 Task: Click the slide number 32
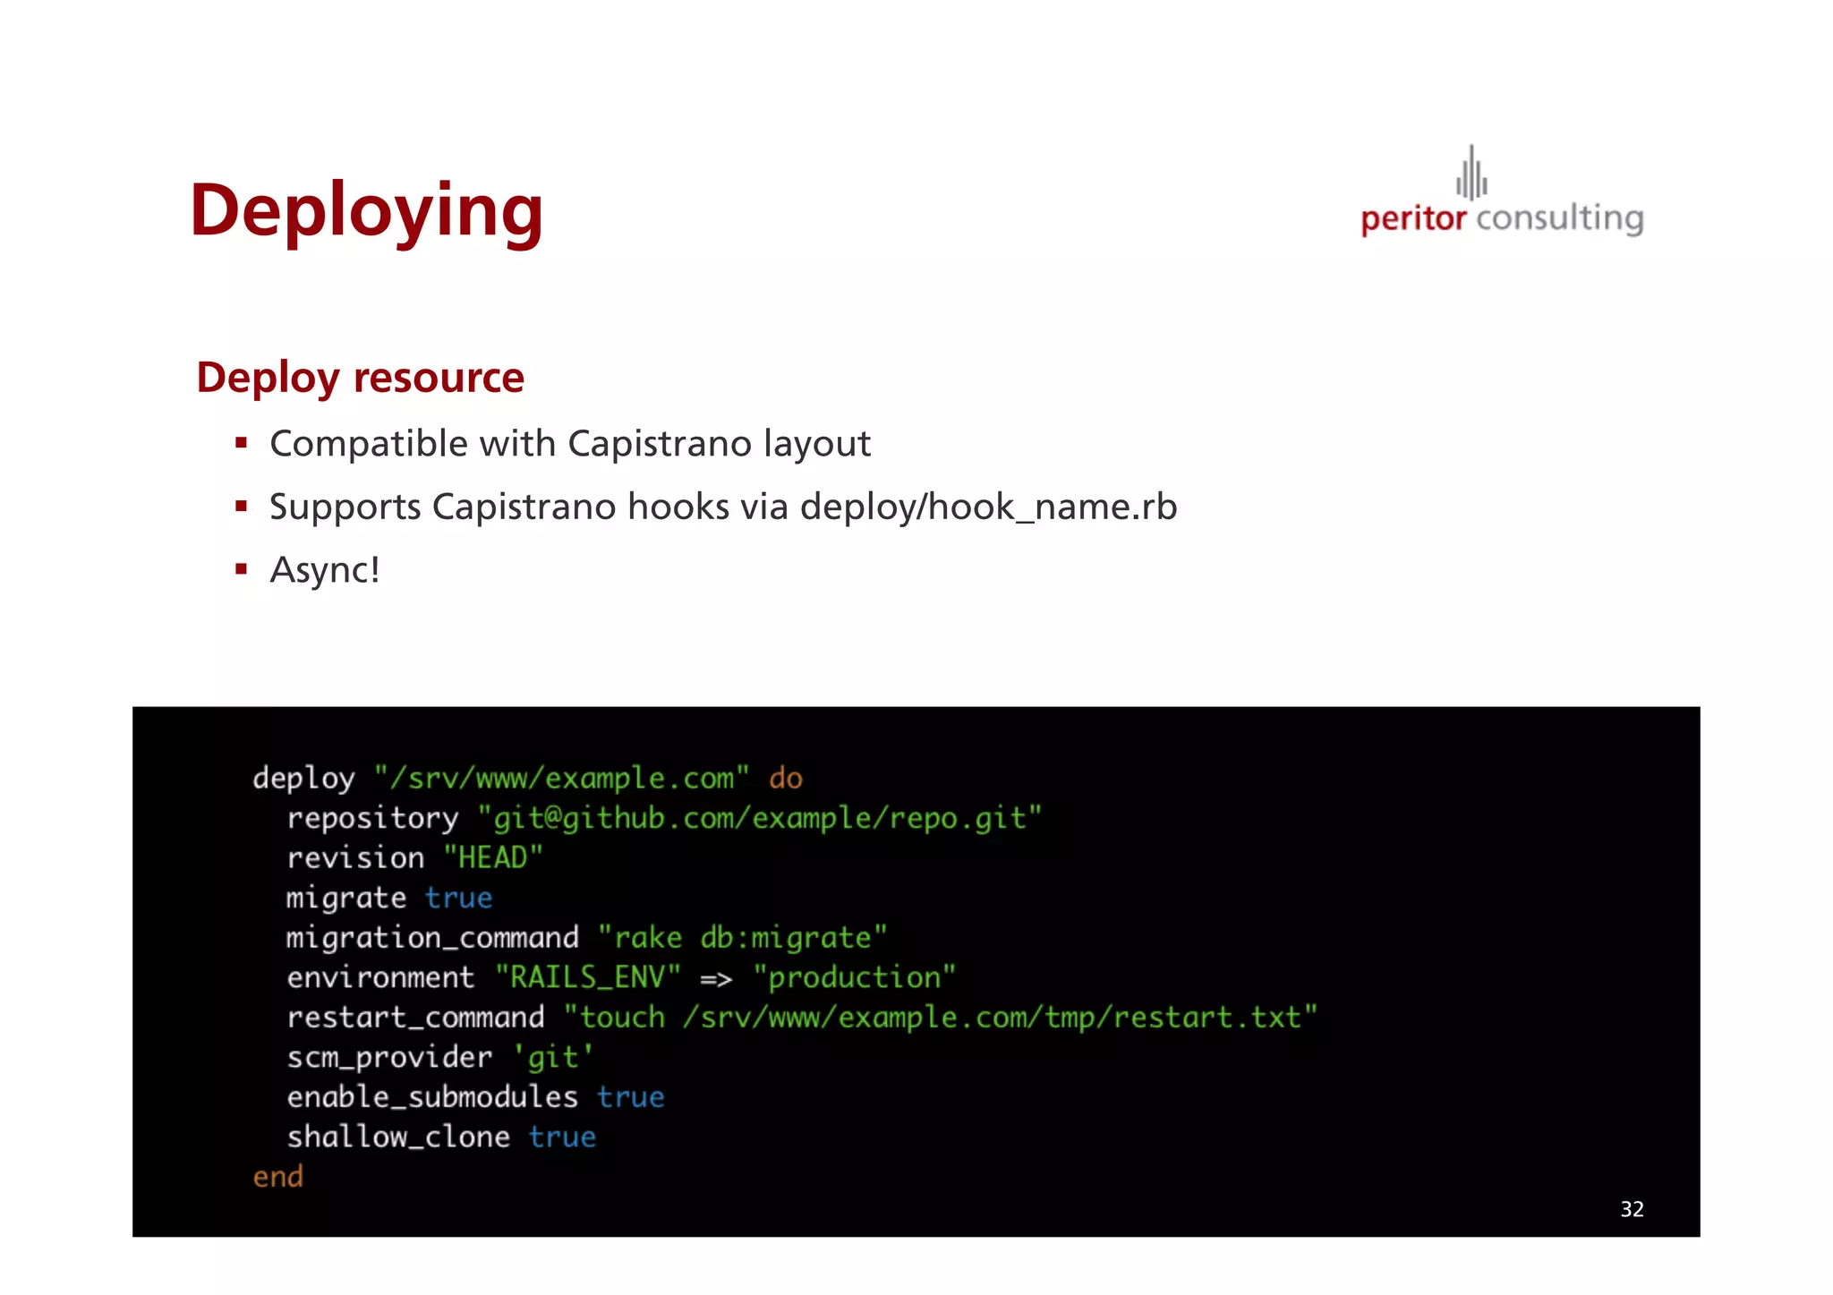click(1632, 1209)
